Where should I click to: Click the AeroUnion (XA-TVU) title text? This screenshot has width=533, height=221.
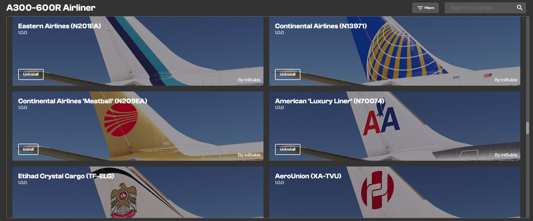[308, 176]
